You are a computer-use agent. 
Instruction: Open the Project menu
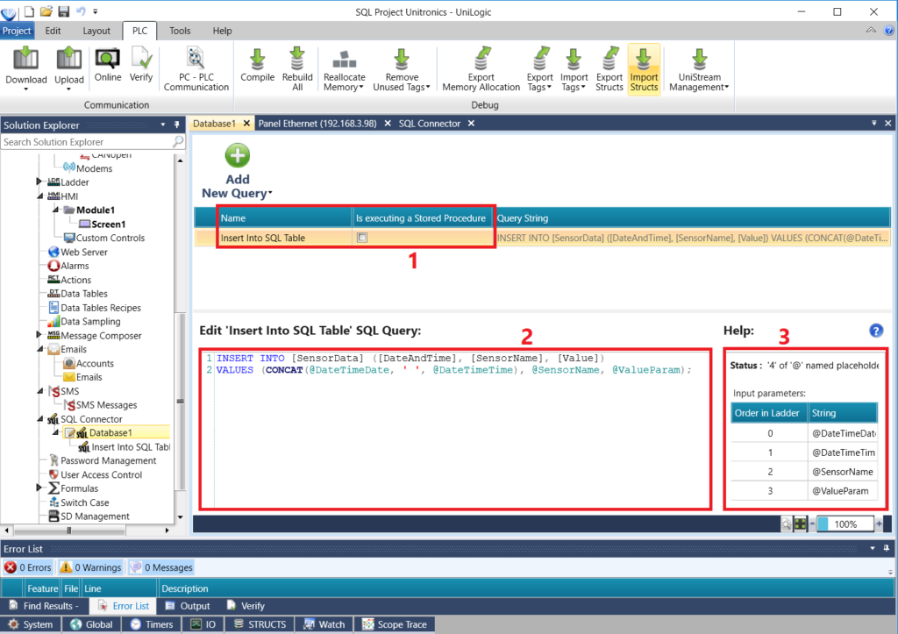[17, 31]
